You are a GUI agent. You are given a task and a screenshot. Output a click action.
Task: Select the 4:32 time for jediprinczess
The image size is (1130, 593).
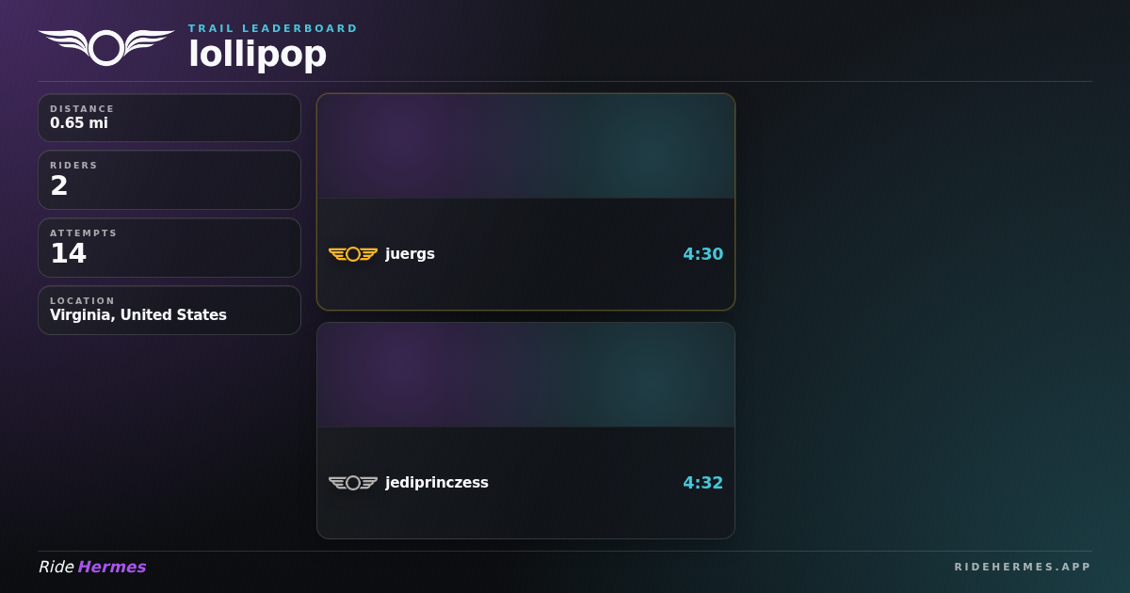click(702, 483)
